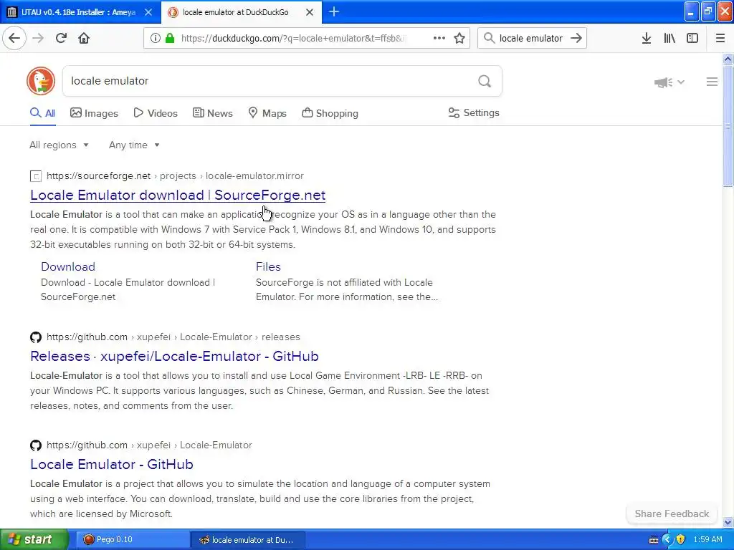Click scrollbar down arrow
The image size is (734, 550).
point(728,522)
